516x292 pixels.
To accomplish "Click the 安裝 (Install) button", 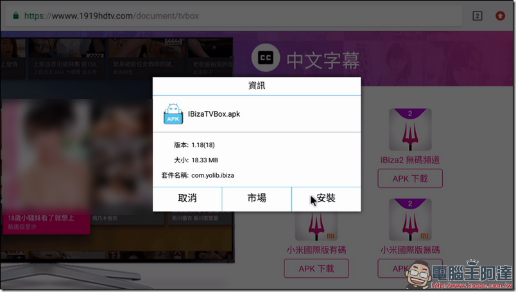I will tap(326, 198).
